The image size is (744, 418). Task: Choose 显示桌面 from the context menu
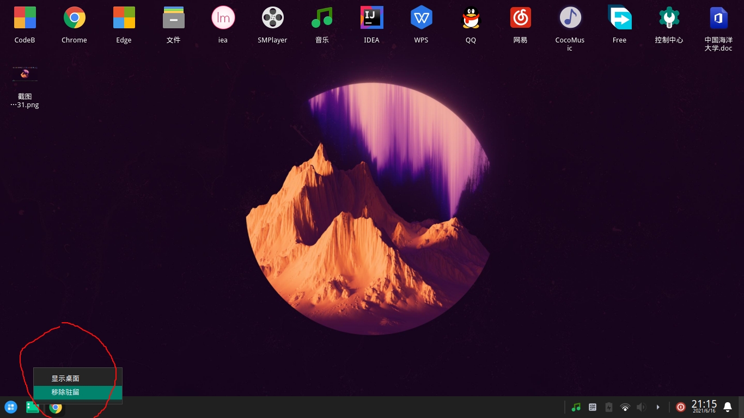pos(65,378)
